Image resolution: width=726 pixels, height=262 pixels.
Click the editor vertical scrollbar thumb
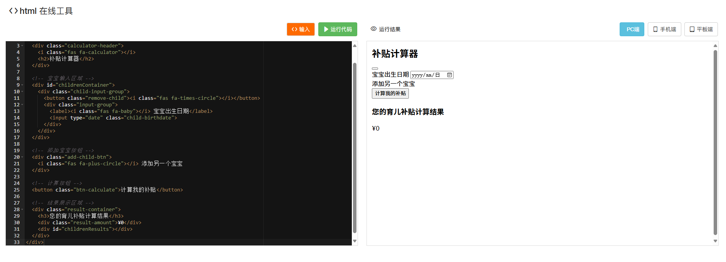click(355, 148)
